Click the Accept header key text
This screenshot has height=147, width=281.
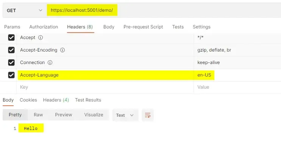(x=28, y=38)
